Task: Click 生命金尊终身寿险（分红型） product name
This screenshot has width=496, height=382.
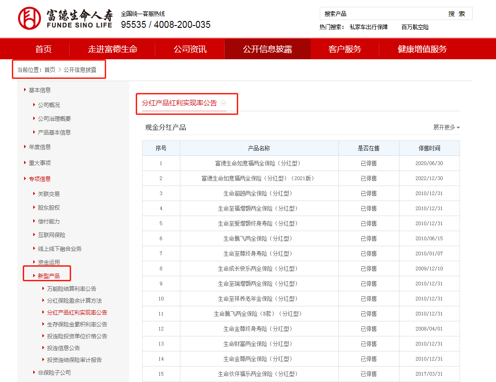Action: coord(257,329)
